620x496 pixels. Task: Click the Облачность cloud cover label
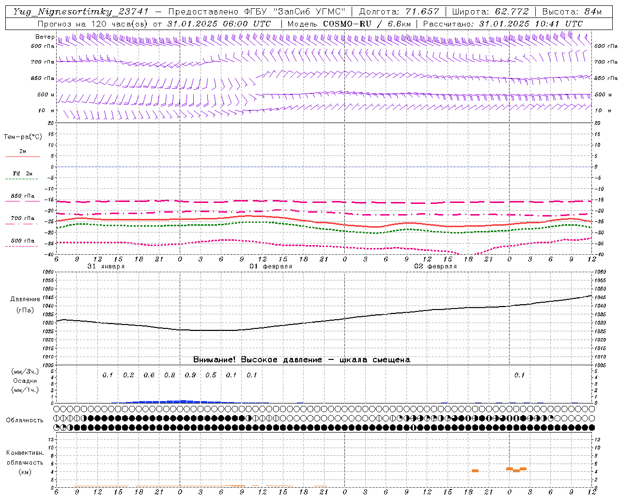pos(25,420)
